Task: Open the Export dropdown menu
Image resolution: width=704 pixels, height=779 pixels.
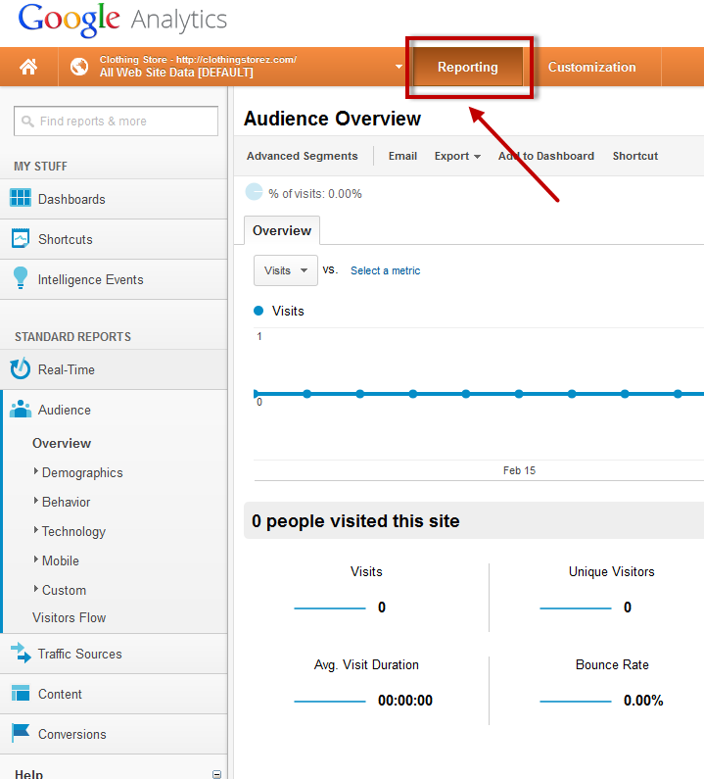Action: (457, 156)
